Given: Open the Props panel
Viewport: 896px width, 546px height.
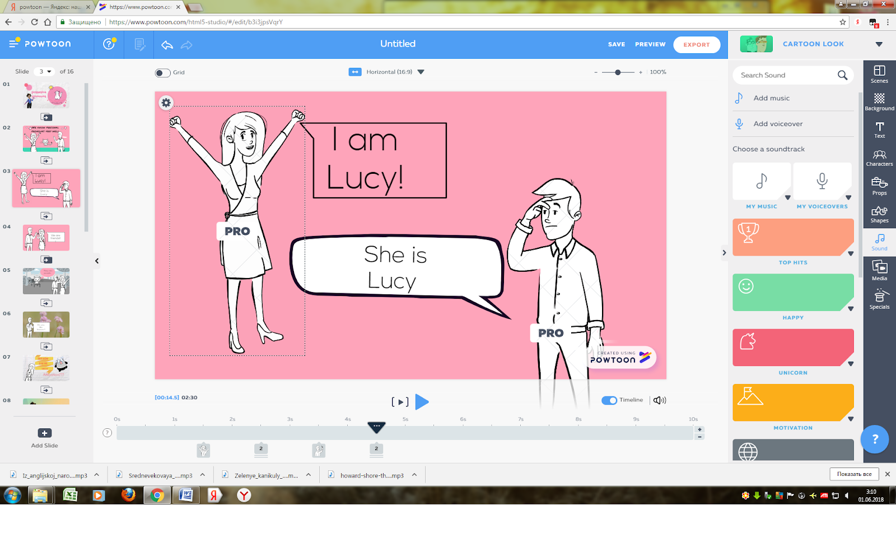Looking at the screenshot, I should 879,186.
